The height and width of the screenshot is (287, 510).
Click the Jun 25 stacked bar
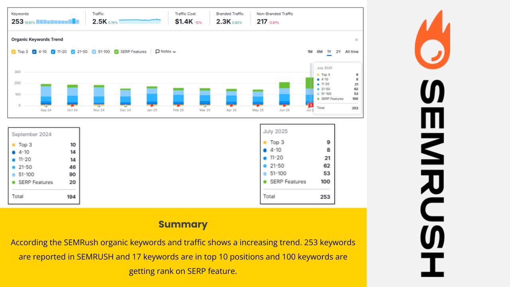(284, 94)
